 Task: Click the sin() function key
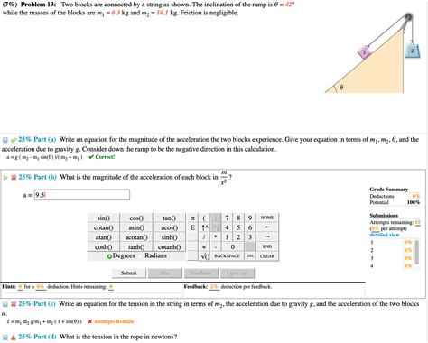pyautogui.click(x=104, y=218)
